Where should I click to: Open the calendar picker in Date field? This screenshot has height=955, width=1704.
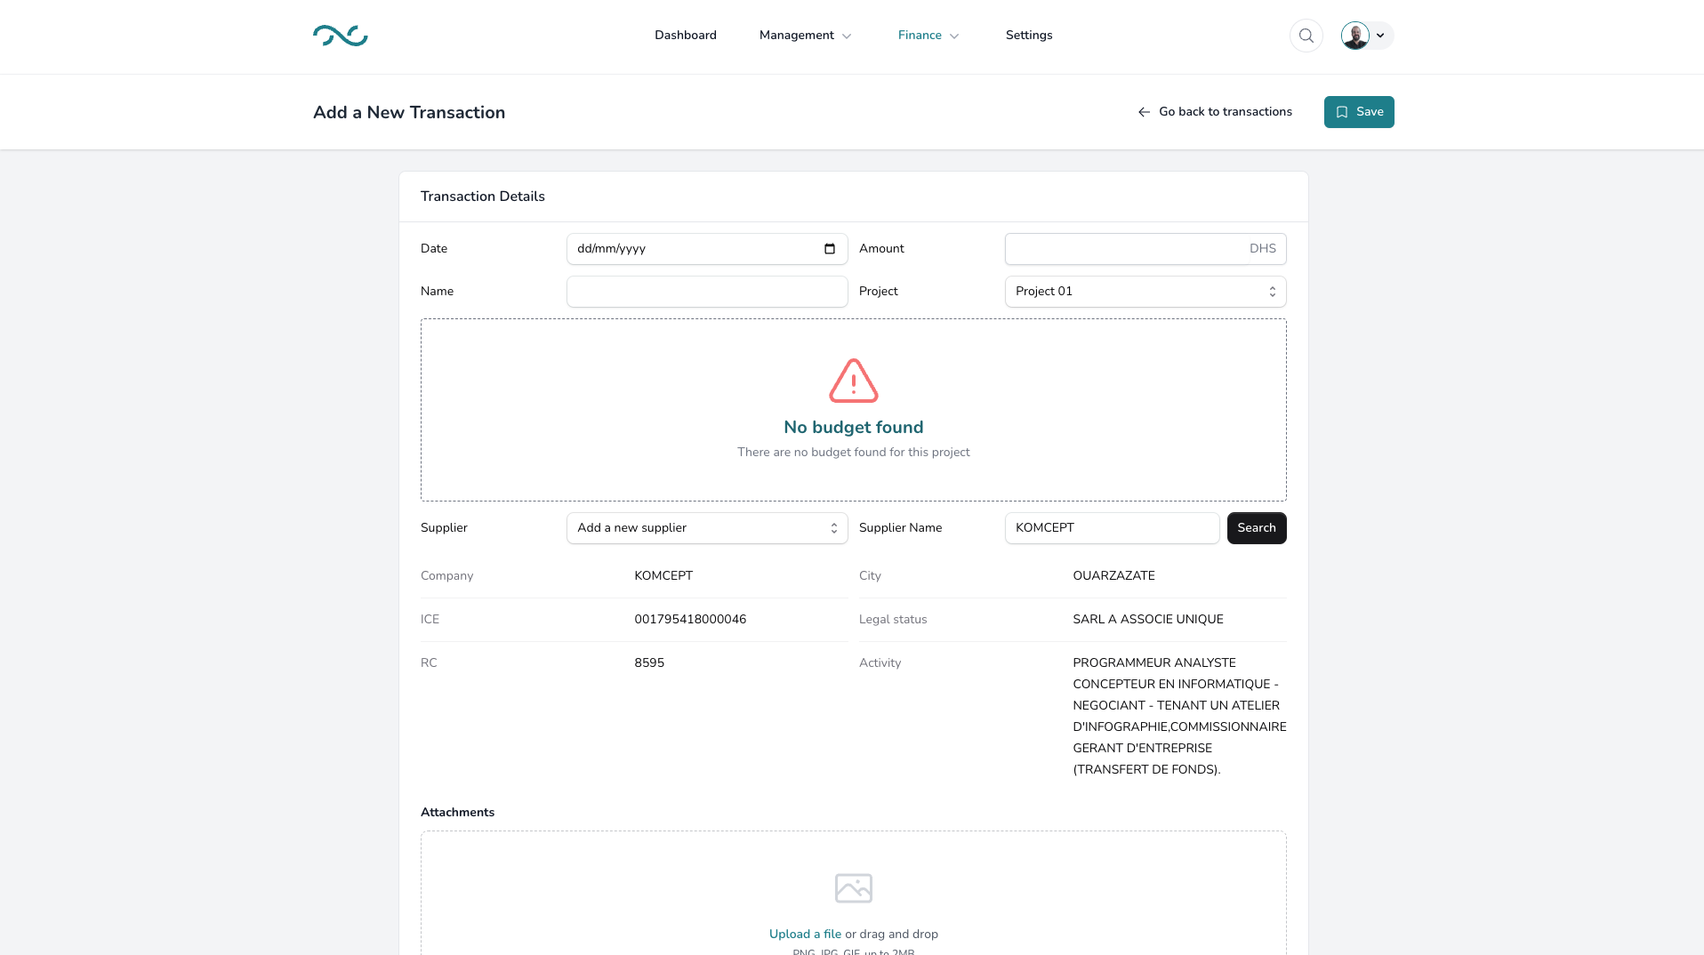[829, 249]
